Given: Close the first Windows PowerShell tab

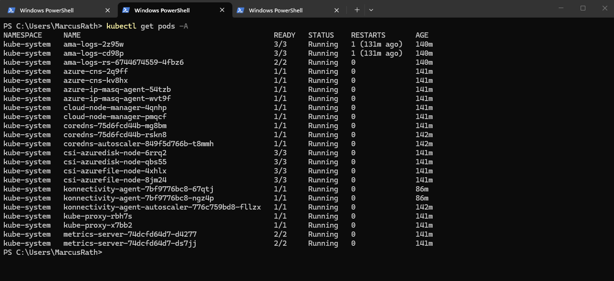Looking at the screenshot, I should coord(107,10).
